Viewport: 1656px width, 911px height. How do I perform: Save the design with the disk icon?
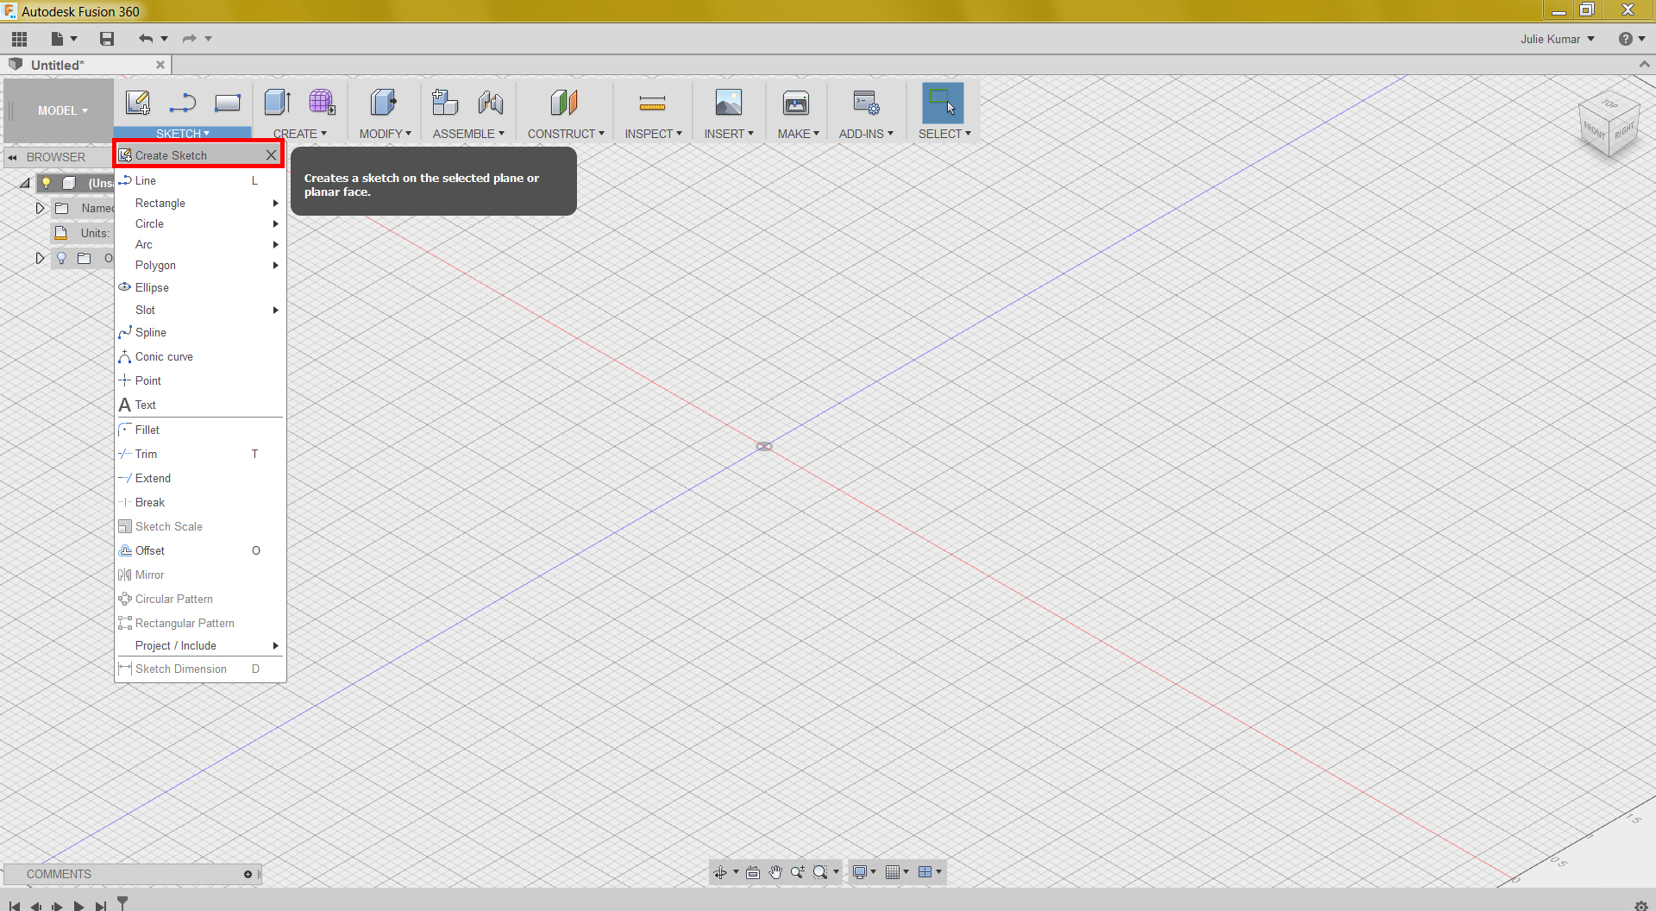(107, 39)
